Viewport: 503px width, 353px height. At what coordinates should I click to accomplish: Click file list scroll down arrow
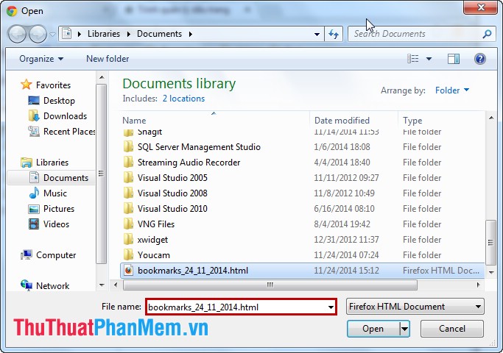491,273
